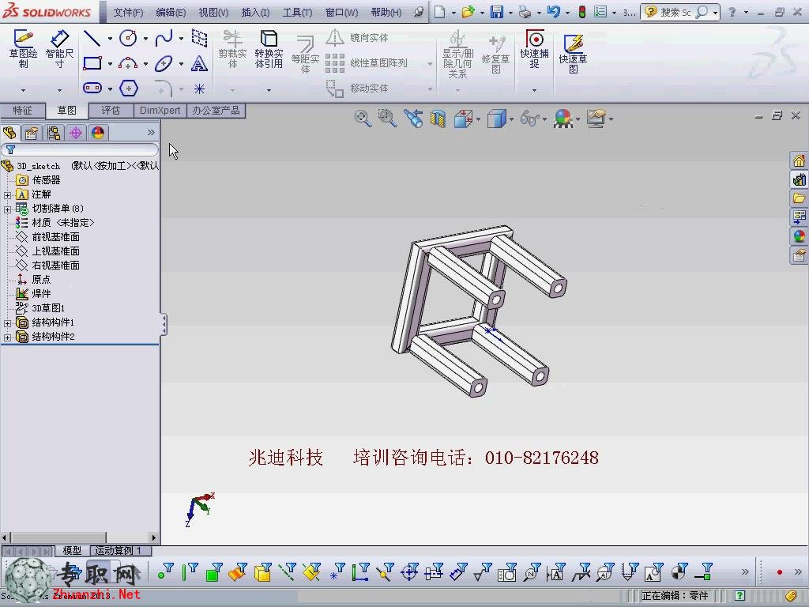Screen dimensions: 809x607
Task: Expand the 切割清单(8) tree node
Action: click(x=7, y=209)
